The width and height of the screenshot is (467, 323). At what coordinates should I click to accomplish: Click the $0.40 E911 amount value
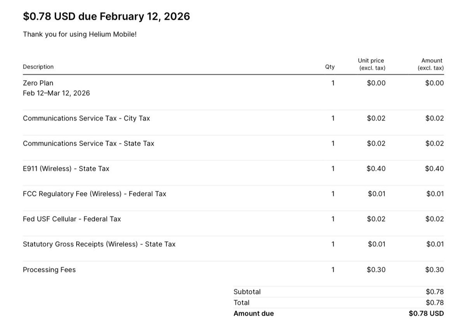pos(434,169)
